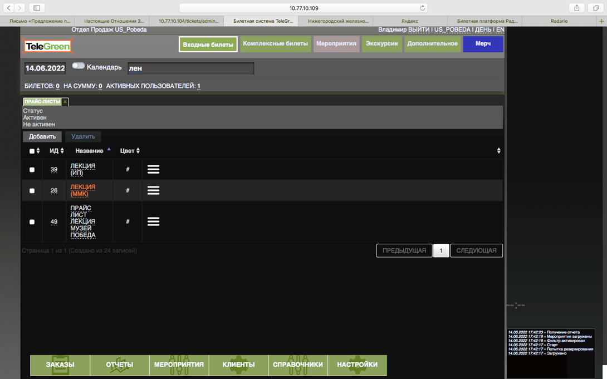Sort table by Название column
Image resolution: width=607 pixels, height=379 pixels.
click(x=92, y=151)
